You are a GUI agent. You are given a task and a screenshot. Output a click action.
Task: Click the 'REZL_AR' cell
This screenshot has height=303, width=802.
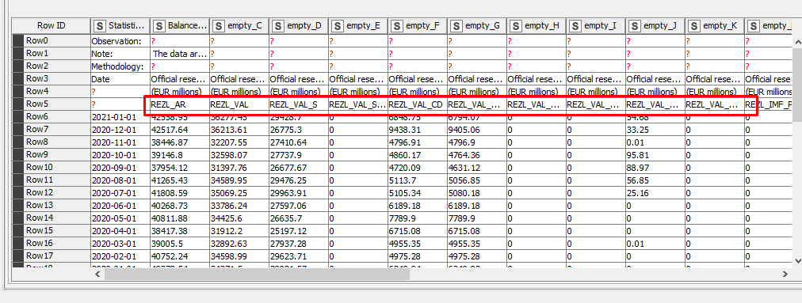179,104
